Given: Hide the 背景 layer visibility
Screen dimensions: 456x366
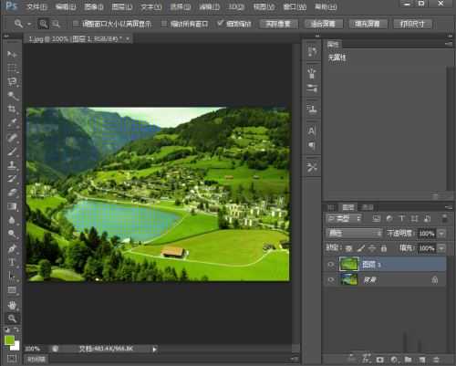Looking at the screenshot, I should (x=330, y=279).
